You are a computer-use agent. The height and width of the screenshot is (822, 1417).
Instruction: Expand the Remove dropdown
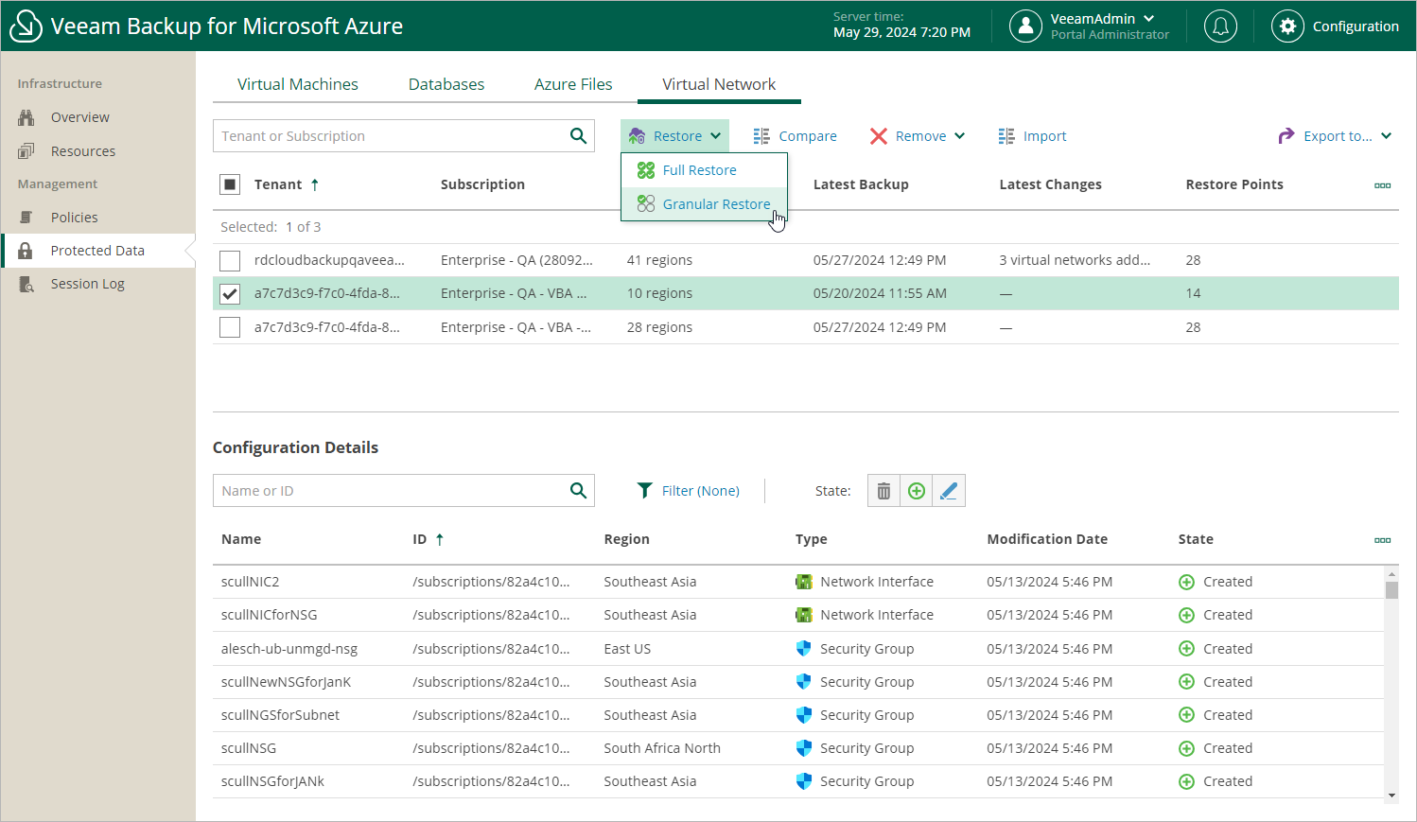pyautogui.click(x=918, y=136)
